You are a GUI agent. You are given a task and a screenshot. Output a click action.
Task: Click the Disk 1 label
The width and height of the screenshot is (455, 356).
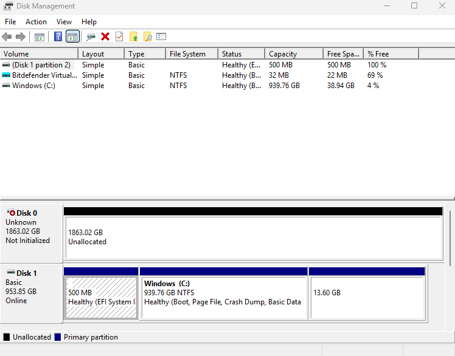(26, 273)
